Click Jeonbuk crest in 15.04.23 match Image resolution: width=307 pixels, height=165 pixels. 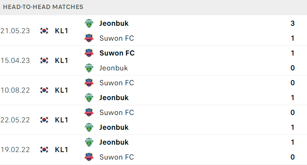tap(89, 68)
